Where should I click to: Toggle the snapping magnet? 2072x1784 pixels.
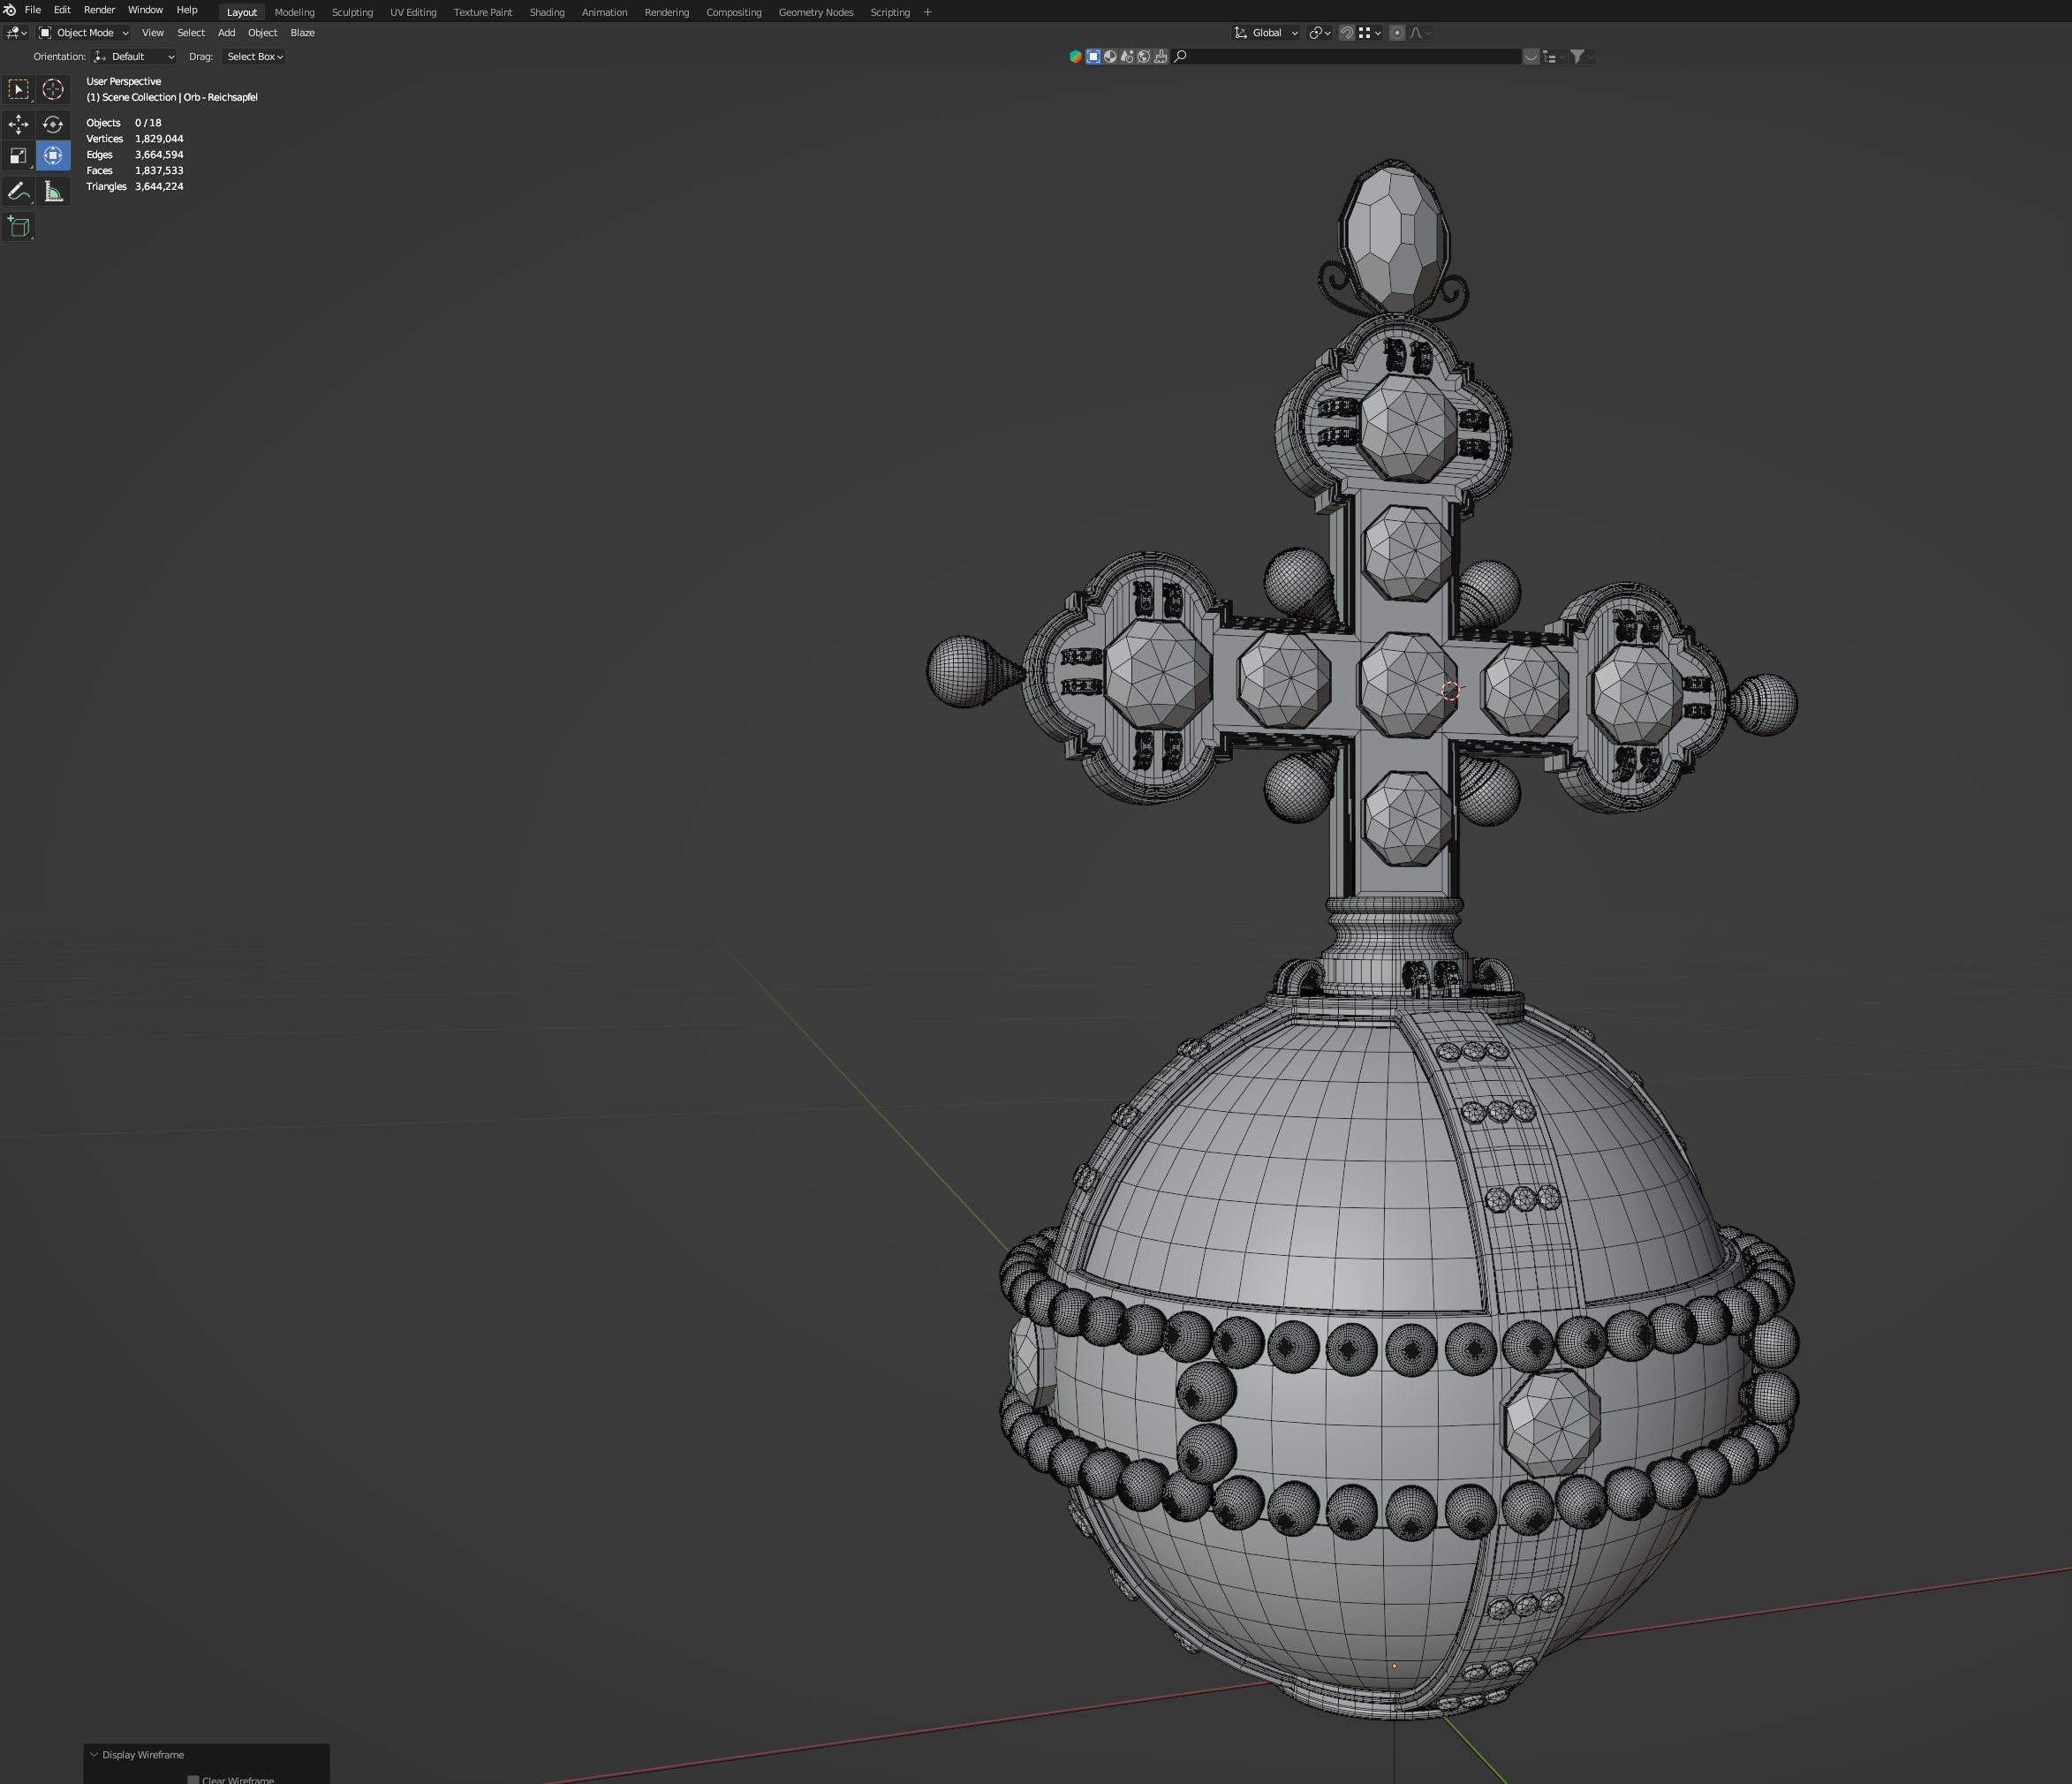1346,33
